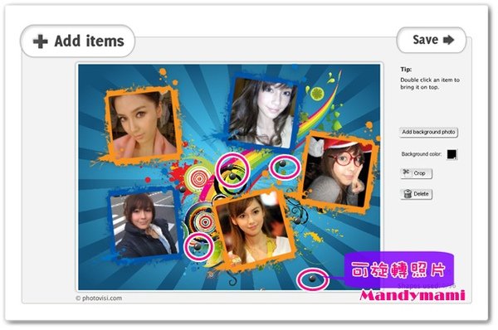Image resolution: width=498 pixels, height=330 pixels.
Task: Open the black Background color swatch
Action: pos(452,154)
